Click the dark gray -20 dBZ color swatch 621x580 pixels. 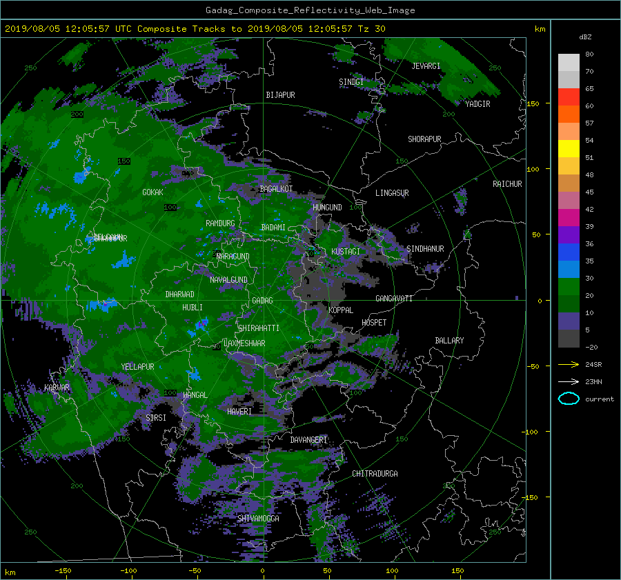coord(569,339)
